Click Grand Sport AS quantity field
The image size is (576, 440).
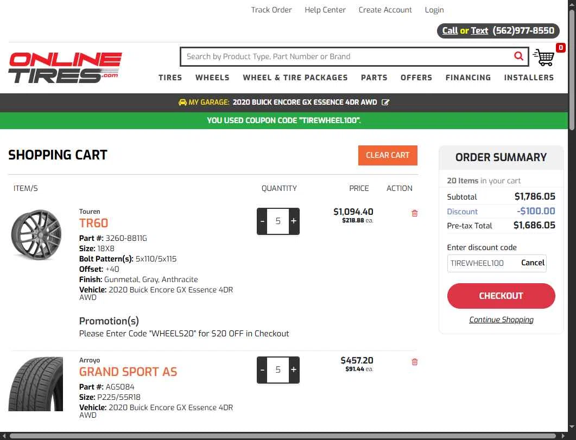pos(278,370)
